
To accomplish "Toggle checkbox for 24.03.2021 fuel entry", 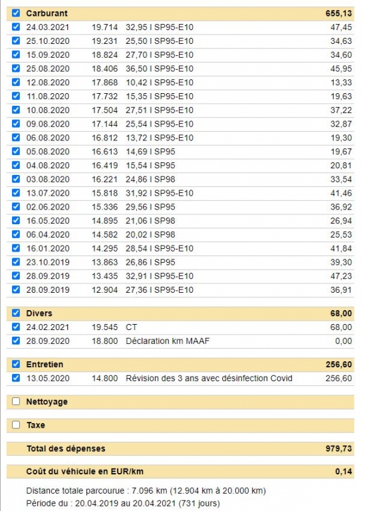I will (16, 27).
